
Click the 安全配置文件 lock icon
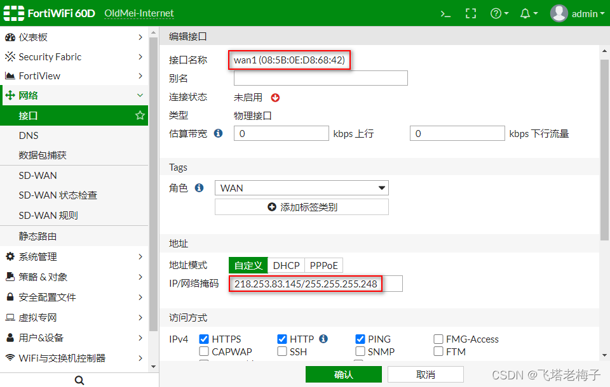click(10, 297)
